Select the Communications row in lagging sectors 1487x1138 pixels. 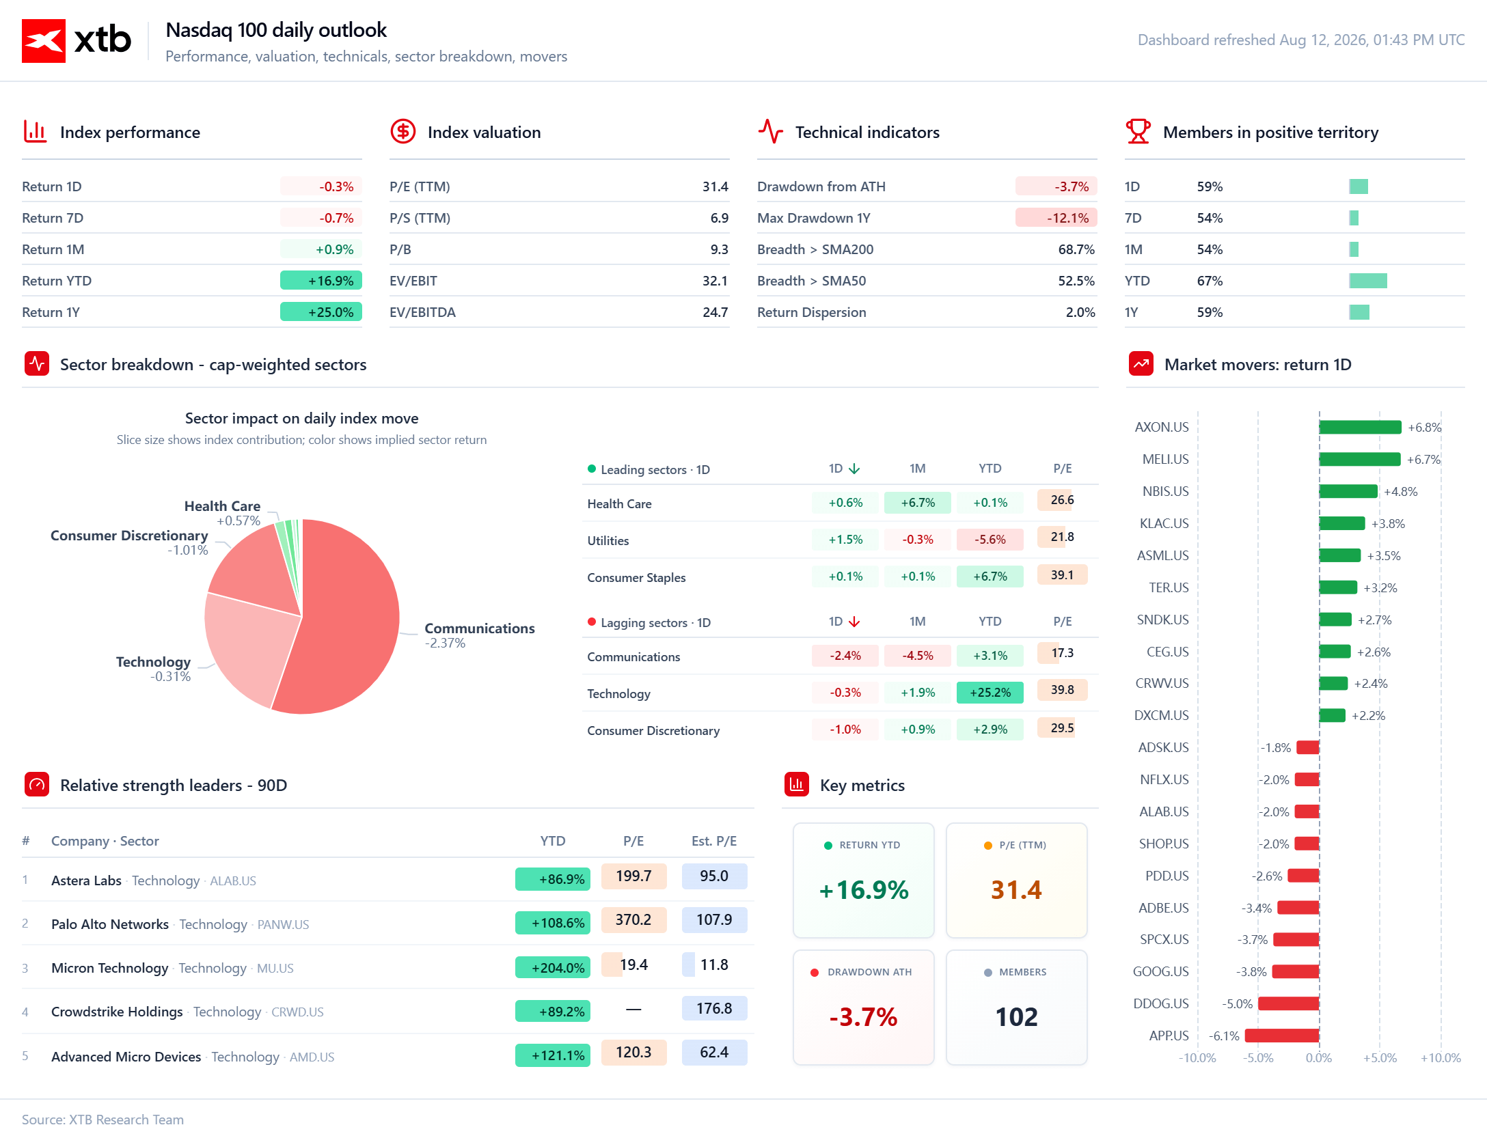point(841,656)
